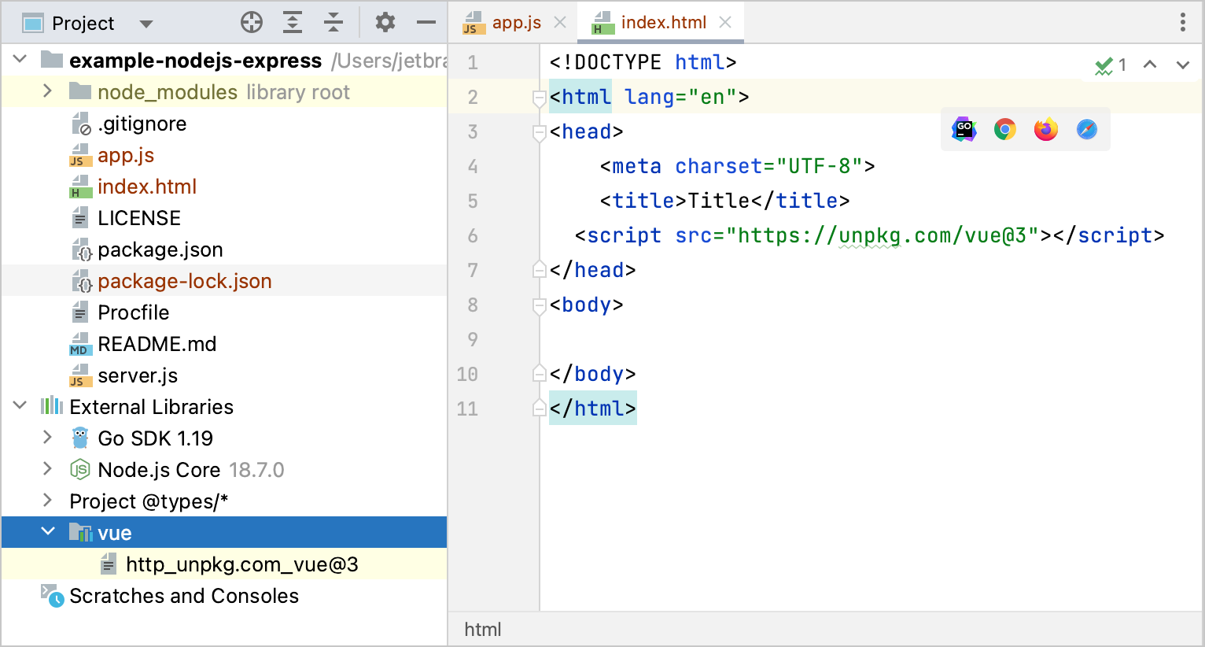Viewport: 1205px width, 647px height.
Task: Click the html label in status bar
Action: coord(482,629)
